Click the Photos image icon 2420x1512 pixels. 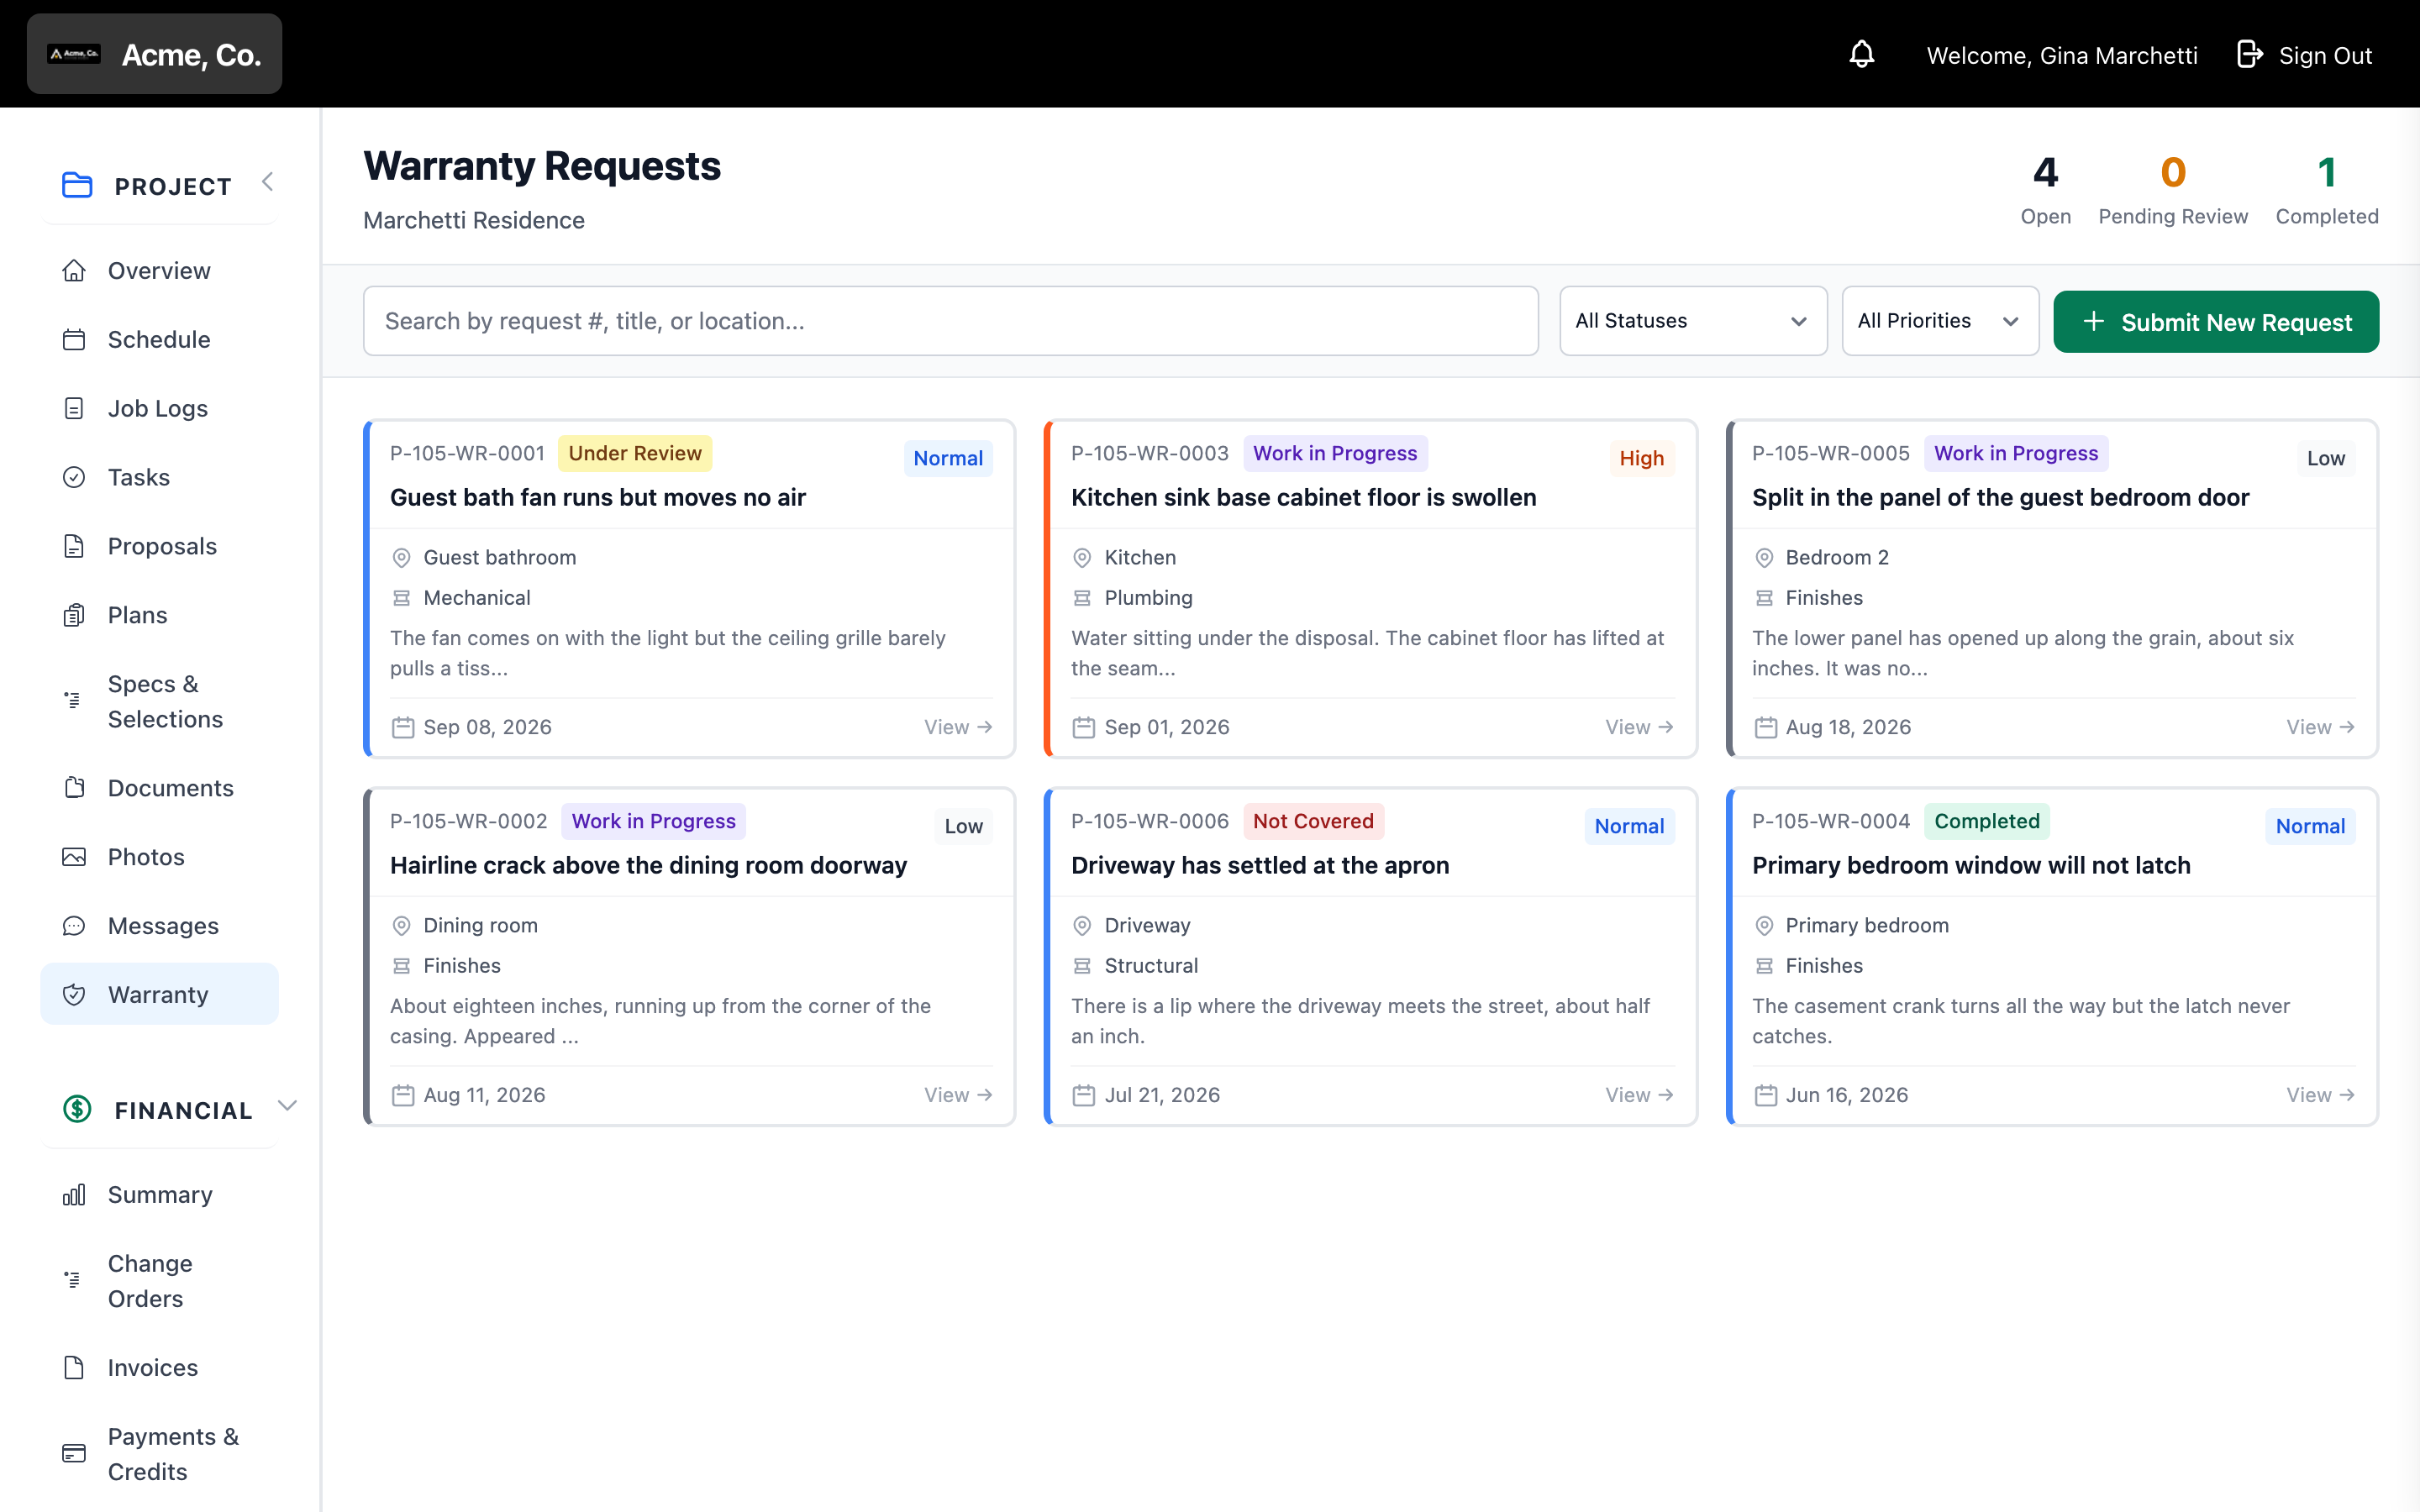point(74,857)
